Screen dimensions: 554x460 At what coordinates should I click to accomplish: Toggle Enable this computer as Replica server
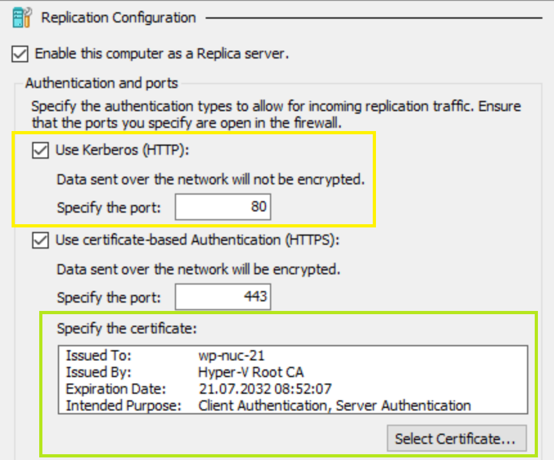coord(19,53)
